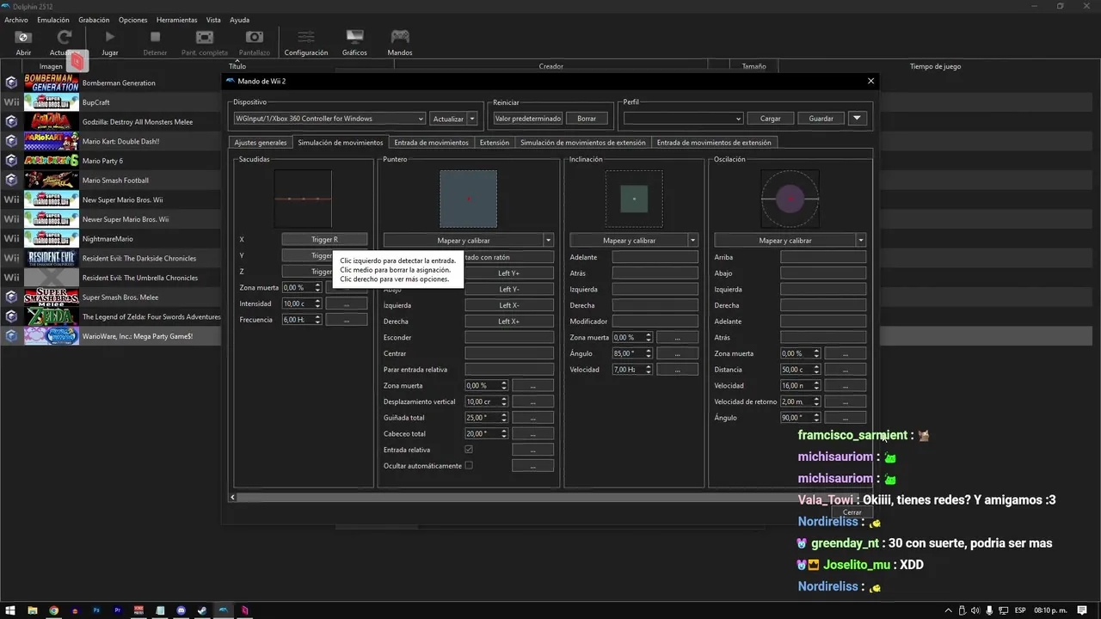Toggle the Entrada relativa checkbox
The height and width of the screenshot is (619, 1101).
(x=469, y=450)
